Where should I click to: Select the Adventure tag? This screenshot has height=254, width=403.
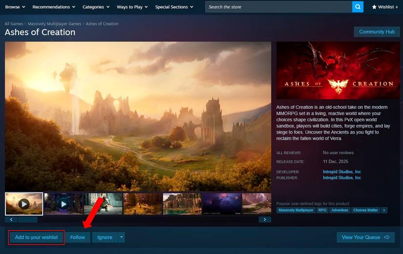(339, 210)
